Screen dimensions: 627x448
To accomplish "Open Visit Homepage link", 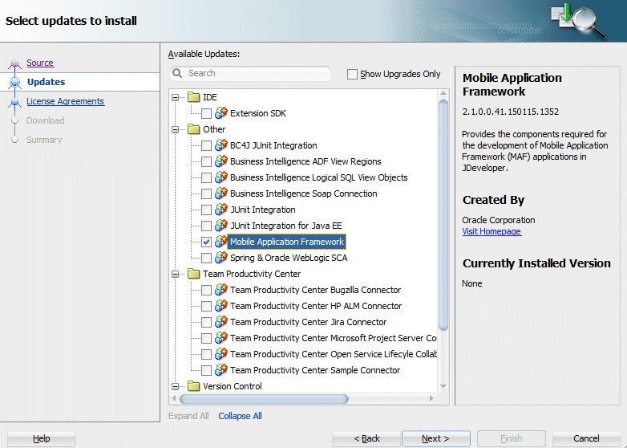I will pyautogui.click(x=491, y=231).
